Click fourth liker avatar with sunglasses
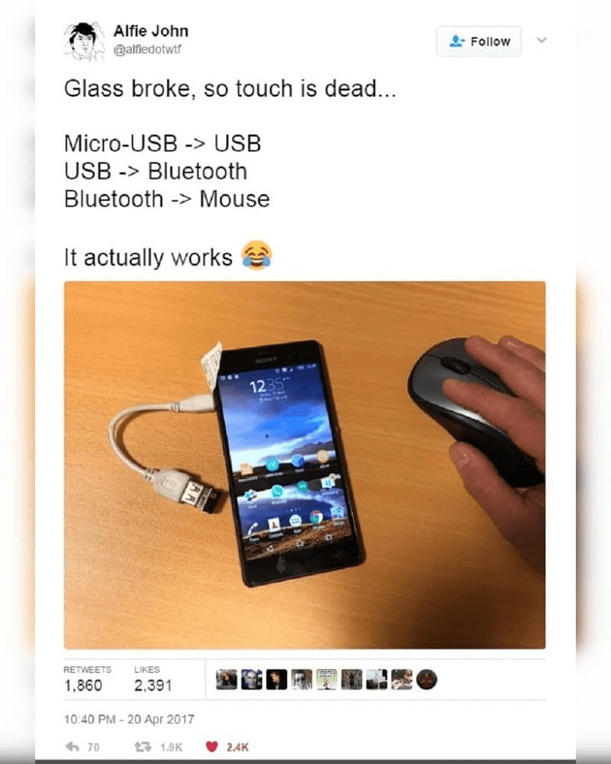This screenshot has height=764, width=611. (x=302, y=679)
